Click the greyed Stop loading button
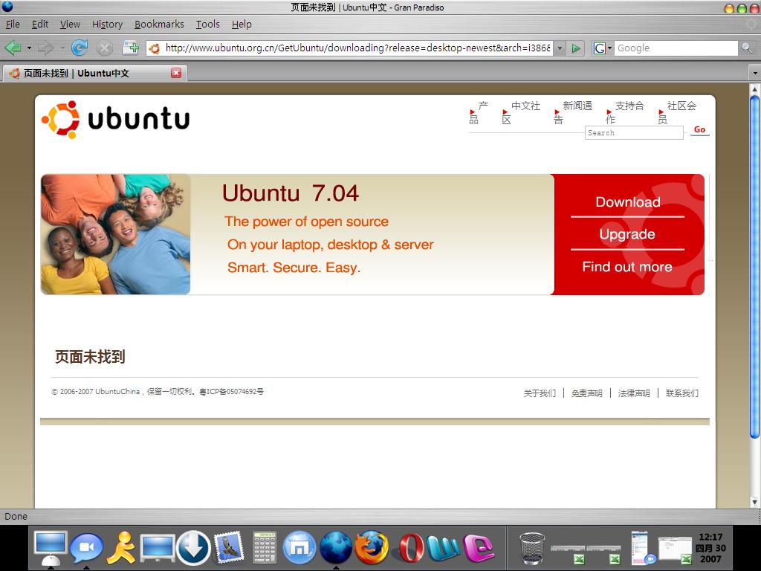This screenshot has height=571, width=761. 104,48
